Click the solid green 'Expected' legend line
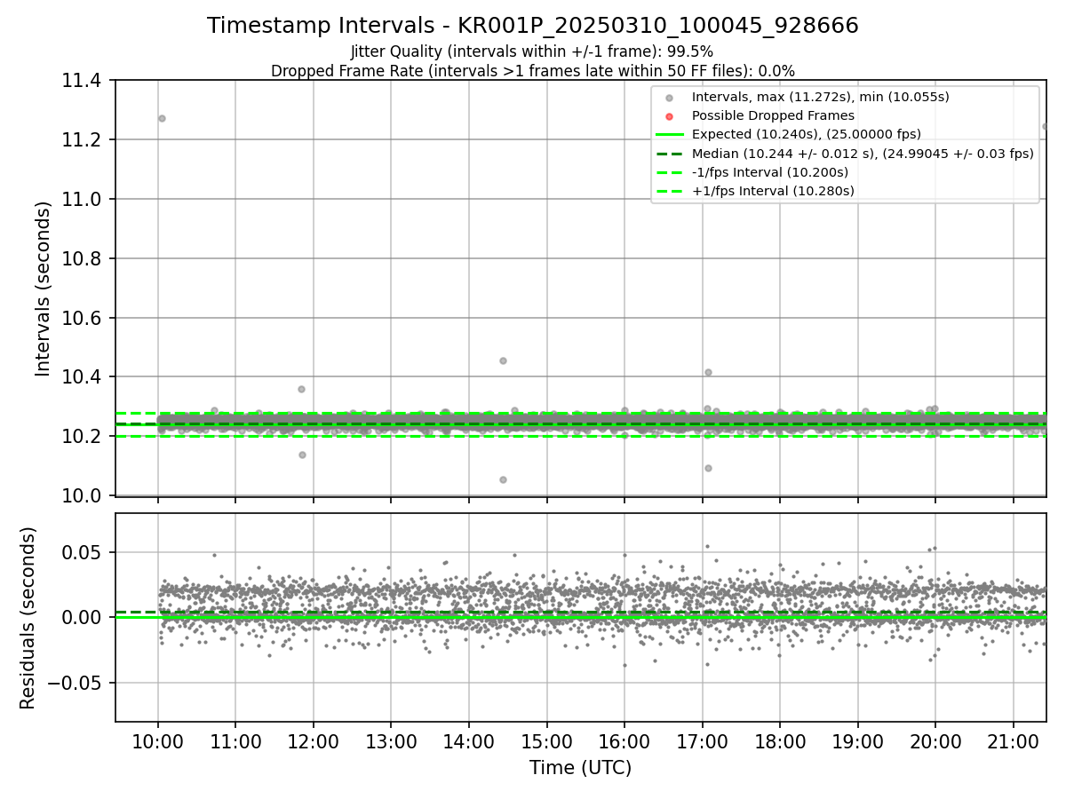1066x799 pixels. point(670,135)
